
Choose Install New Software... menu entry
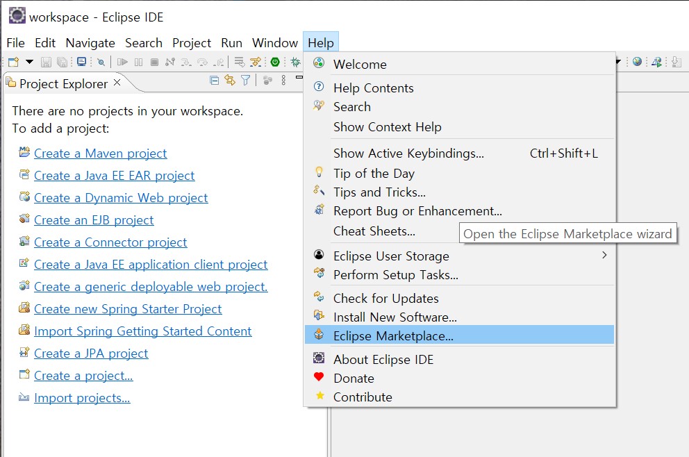point(395,317)
